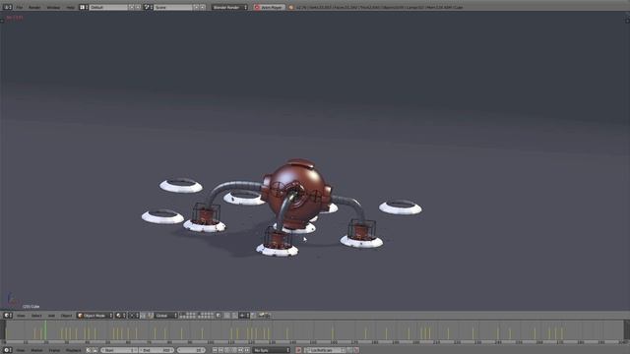Open the Help menu

point(70,7)
